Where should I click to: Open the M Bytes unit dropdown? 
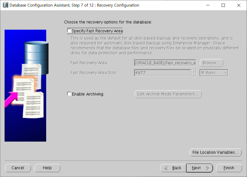coord(214,73)
